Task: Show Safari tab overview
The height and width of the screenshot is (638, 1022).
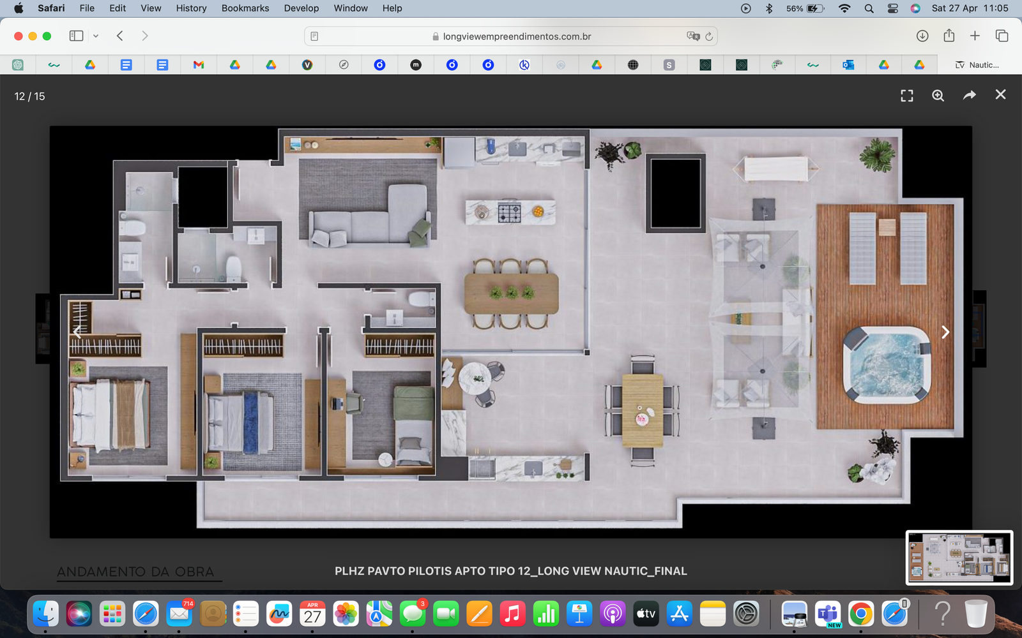Action: pyautogui.click(x=1002, y=36)
